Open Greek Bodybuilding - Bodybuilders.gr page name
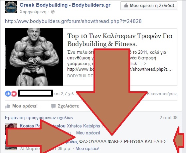This screenshot has height=153, width=186. click(65, 5)
